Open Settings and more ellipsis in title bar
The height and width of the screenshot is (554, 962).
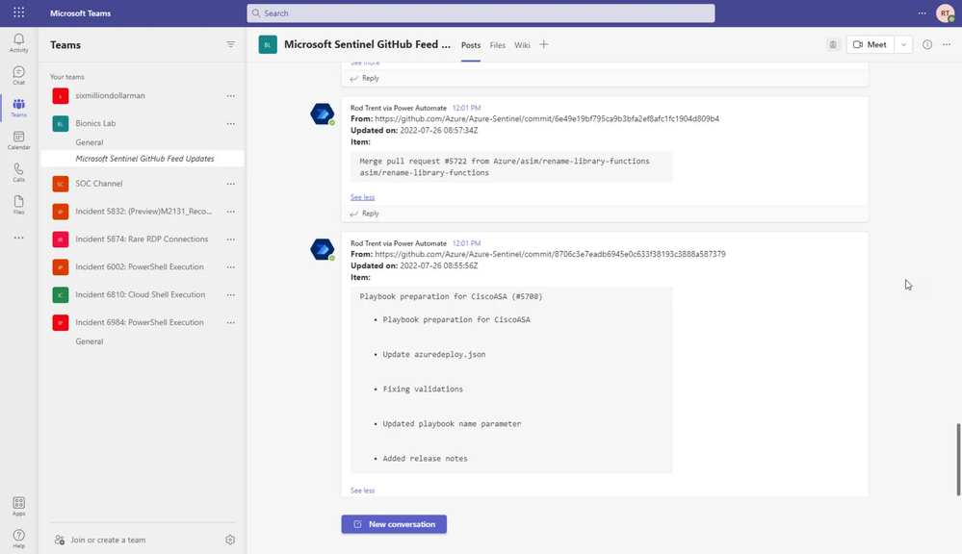(923, 13)
